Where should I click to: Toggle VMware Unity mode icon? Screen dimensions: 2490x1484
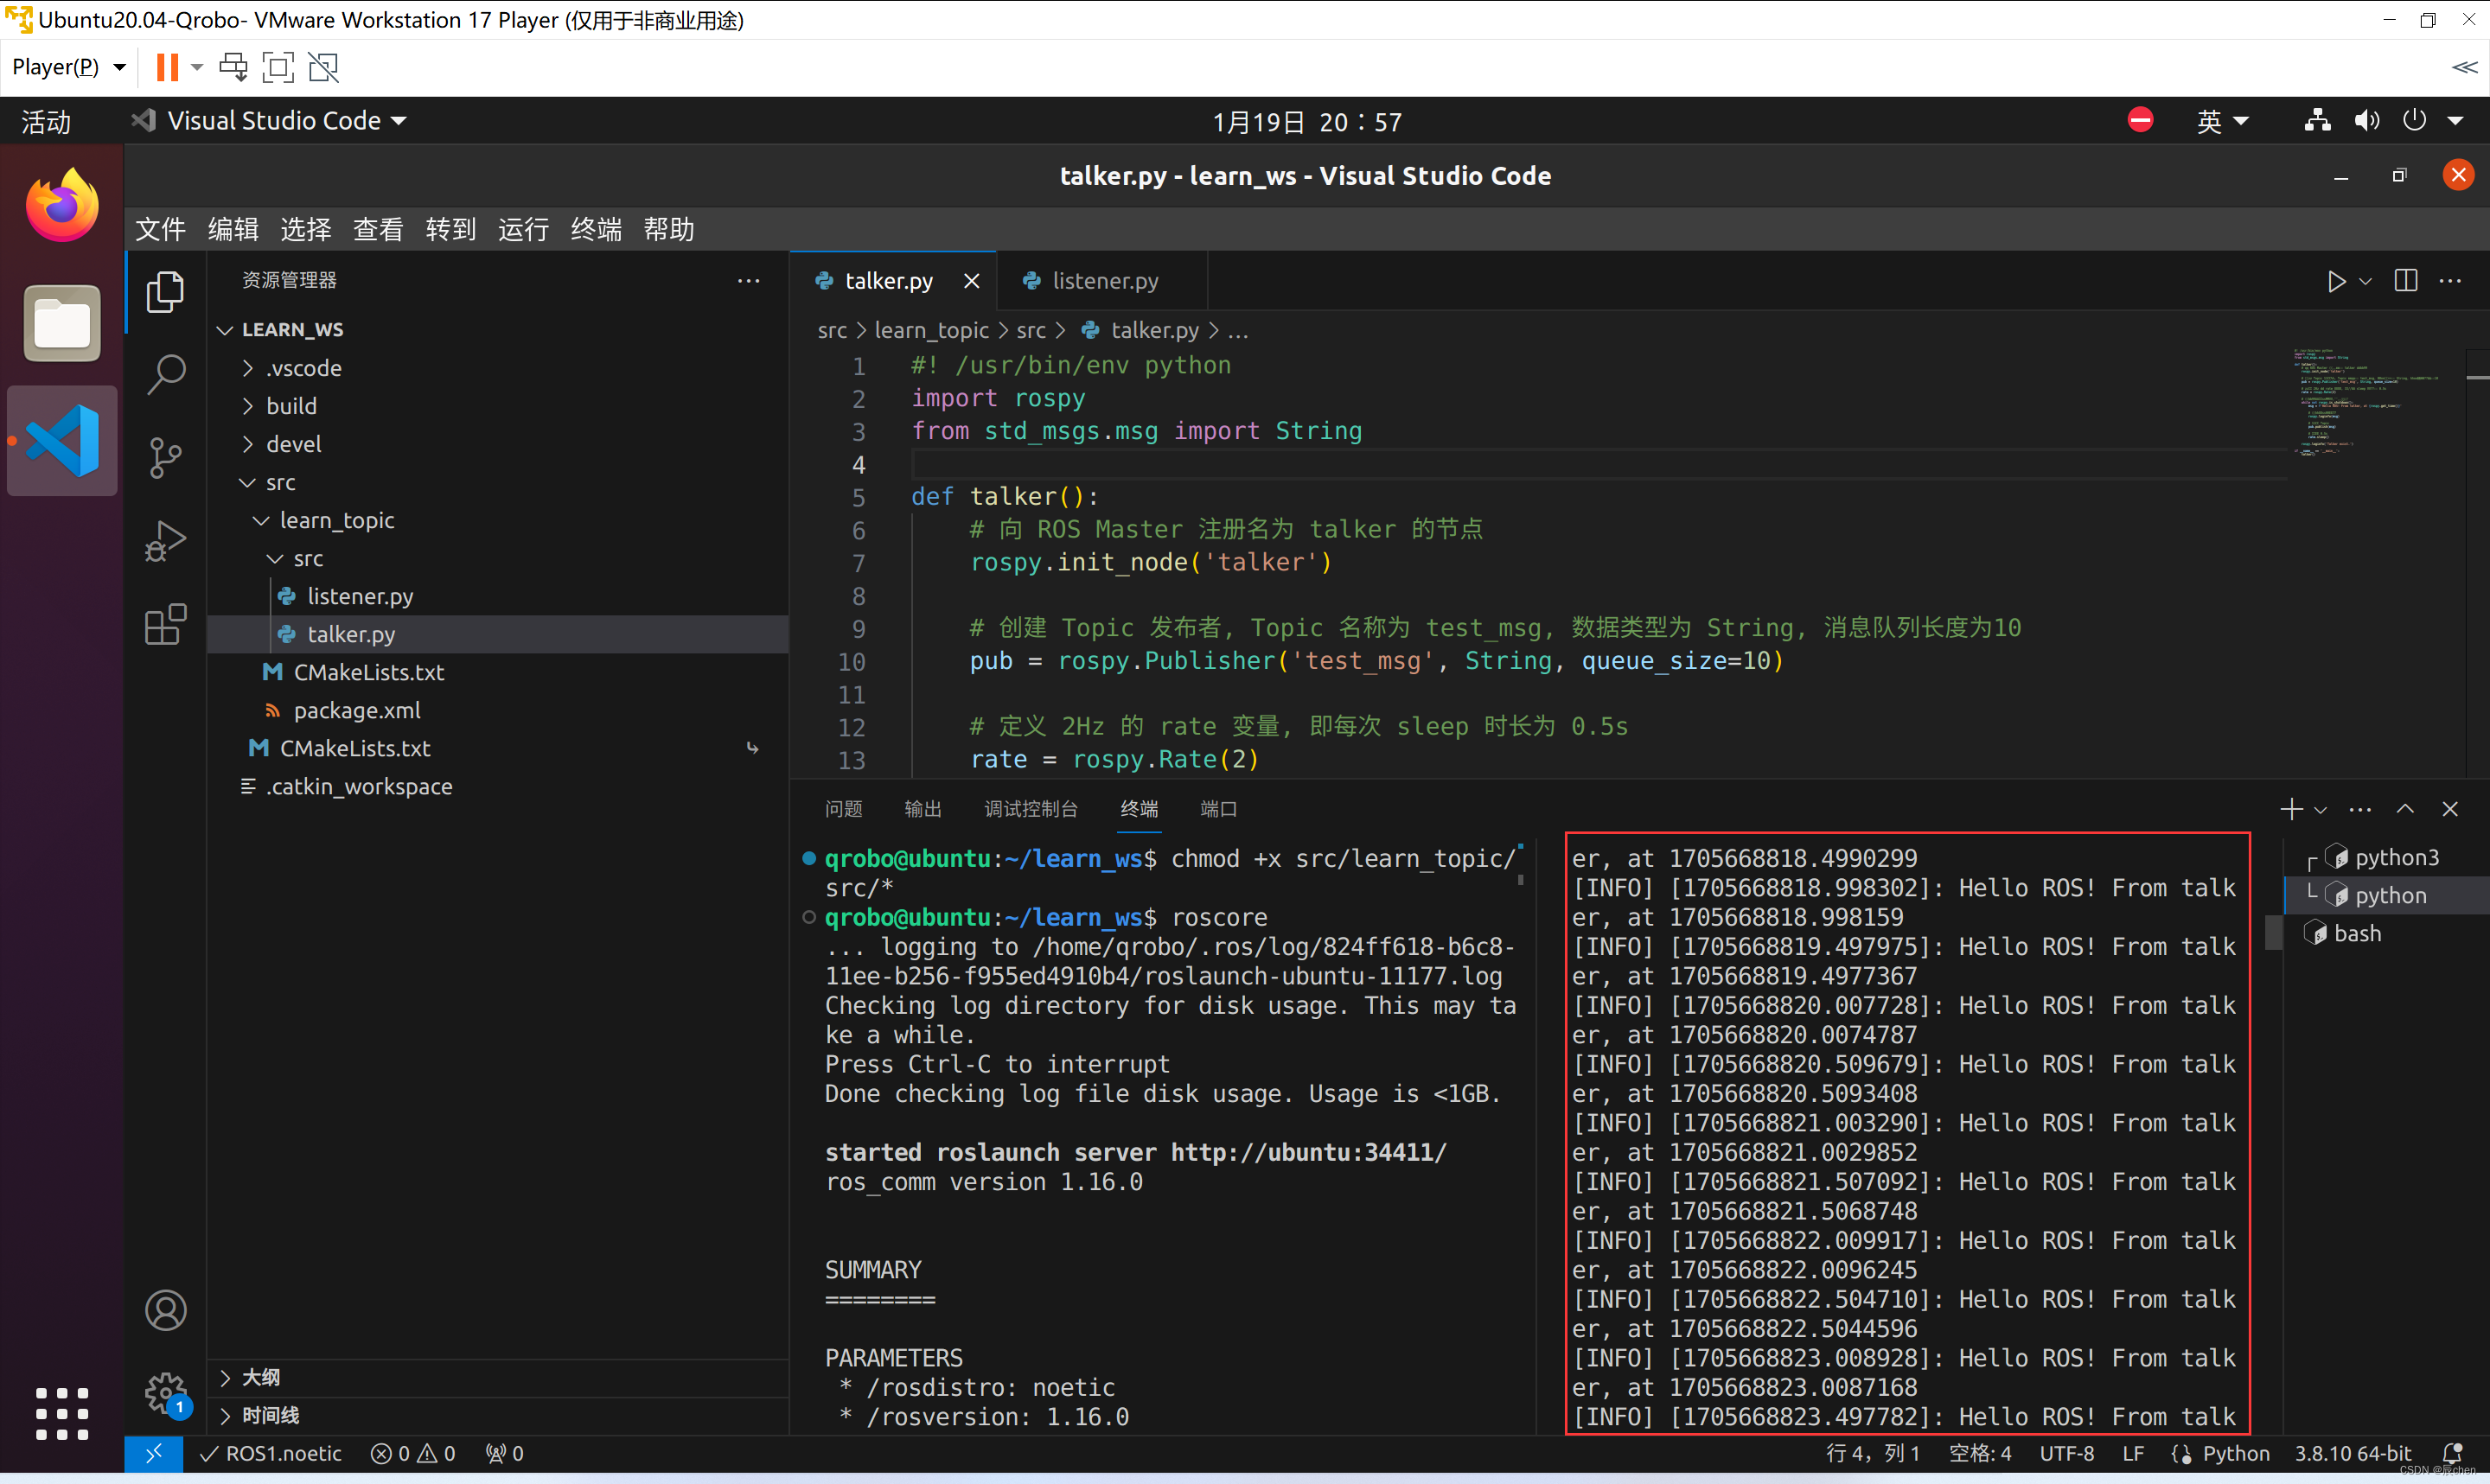323,67
